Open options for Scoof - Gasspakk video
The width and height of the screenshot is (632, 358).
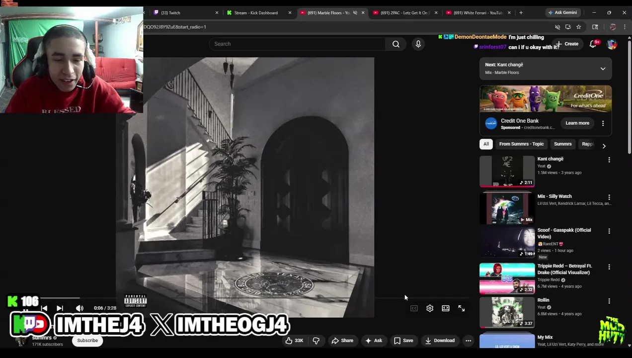tap(609, 231)
